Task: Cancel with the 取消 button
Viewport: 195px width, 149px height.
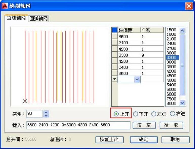Action: coord(176,140)
